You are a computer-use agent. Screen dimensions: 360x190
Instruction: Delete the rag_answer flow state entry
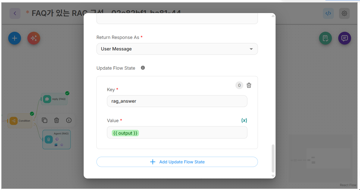pyautogui.click(x=249, y=85)
